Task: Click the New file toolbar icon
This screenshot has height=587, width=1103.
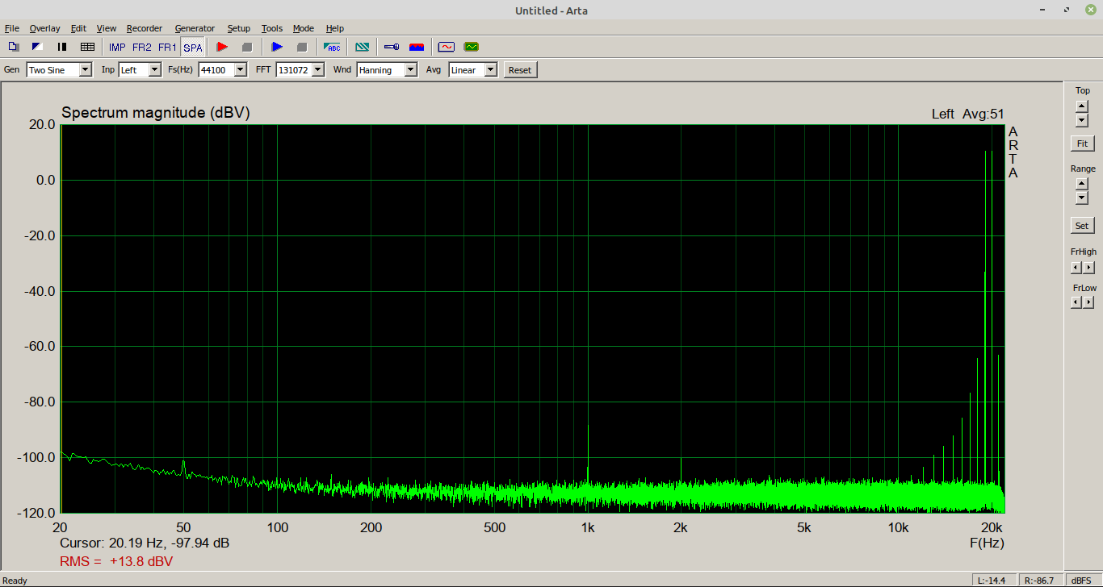Action: pyautogui.click(x=13, y=47)
